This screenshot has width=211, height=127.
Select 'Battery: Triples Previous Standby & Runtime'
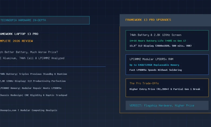click(x=37, y=74)
